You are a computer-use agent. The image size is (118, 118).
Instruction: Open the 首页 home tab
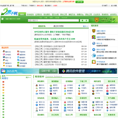click(22, 14)
